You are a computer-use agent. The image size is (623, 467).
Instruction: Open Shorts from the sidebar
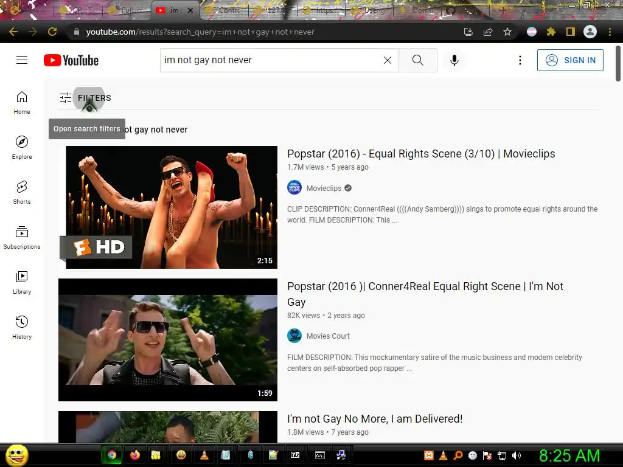[x=22, y=192]
